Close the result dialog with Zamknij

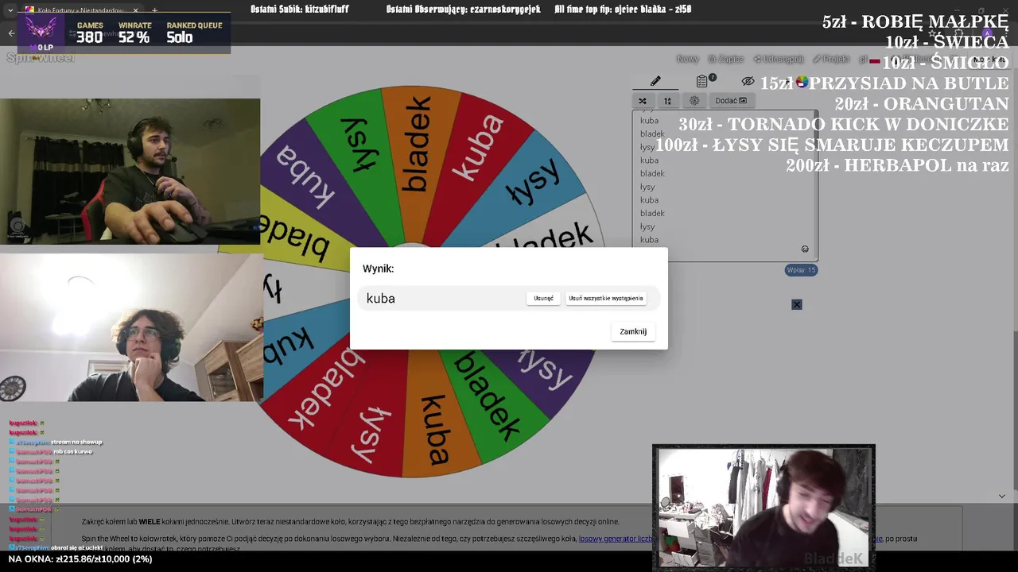(633, 331)
